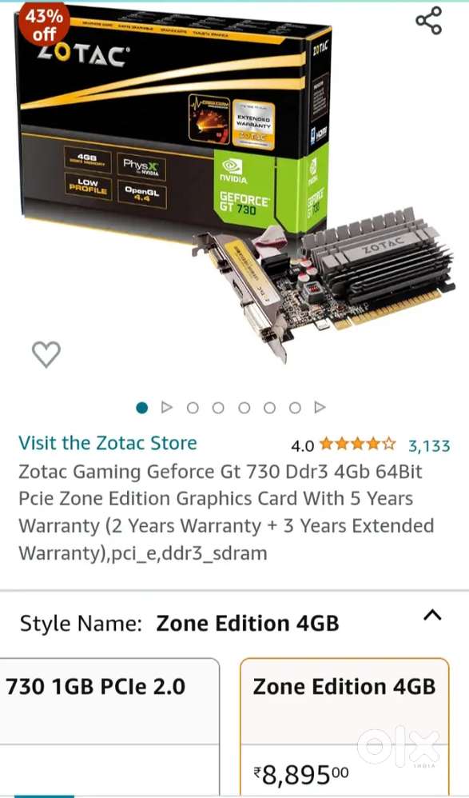This screenshot has width=469, height=798.
Task: Open the 3,133 ratings link
Action: [429, 446]
